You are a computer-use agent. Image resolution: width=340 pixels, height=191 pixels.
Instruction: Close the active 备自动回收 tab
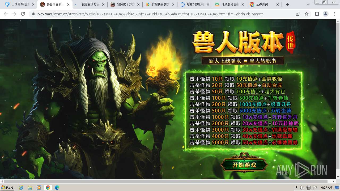(x=68, y=5)
